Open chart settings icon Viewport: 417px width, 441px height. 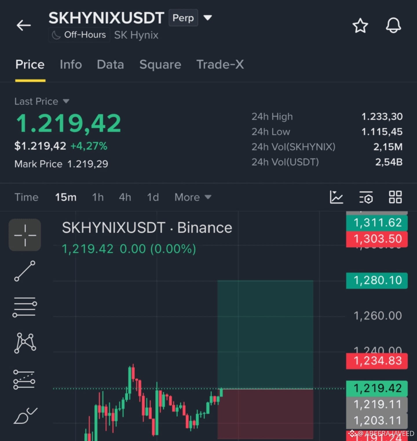[366, 197]
